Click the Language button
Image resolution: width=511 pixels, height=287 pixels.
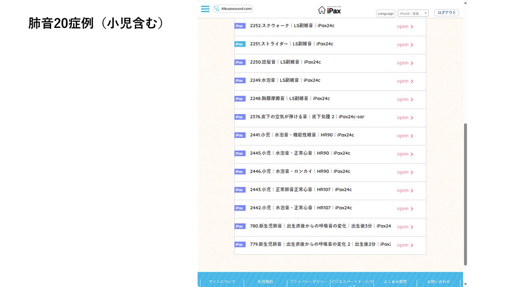(x=385, y=14)
